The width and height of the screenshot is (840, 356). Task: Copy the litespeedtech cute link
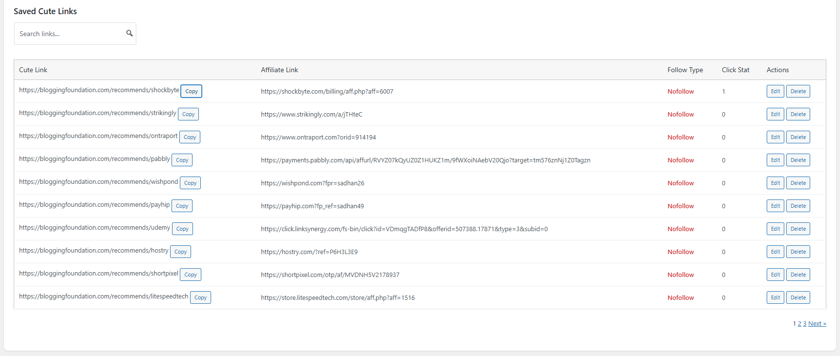coord(200,297)
